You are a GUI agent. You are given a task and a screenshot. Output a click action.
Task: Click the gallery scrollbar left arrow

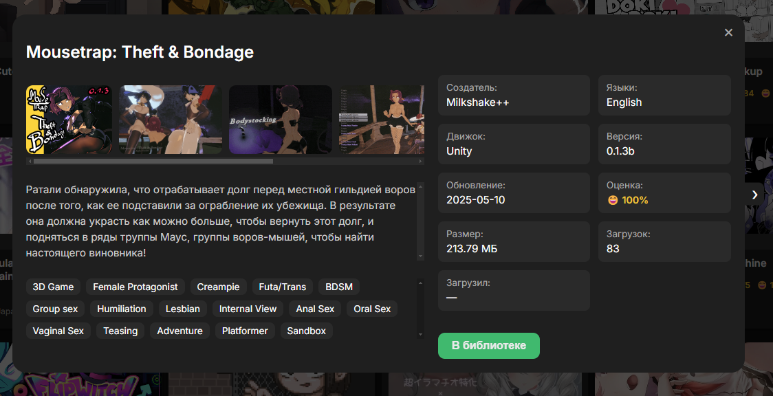[30, 161]
